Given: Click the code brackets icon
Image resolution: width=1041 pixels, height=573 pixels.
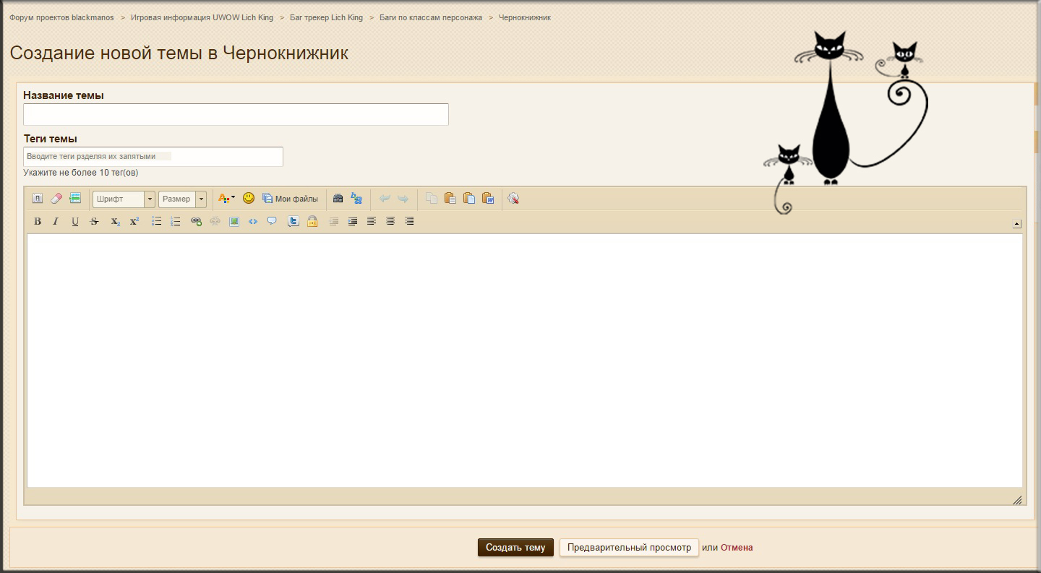Looking at the screenshot, I should 253,222.
